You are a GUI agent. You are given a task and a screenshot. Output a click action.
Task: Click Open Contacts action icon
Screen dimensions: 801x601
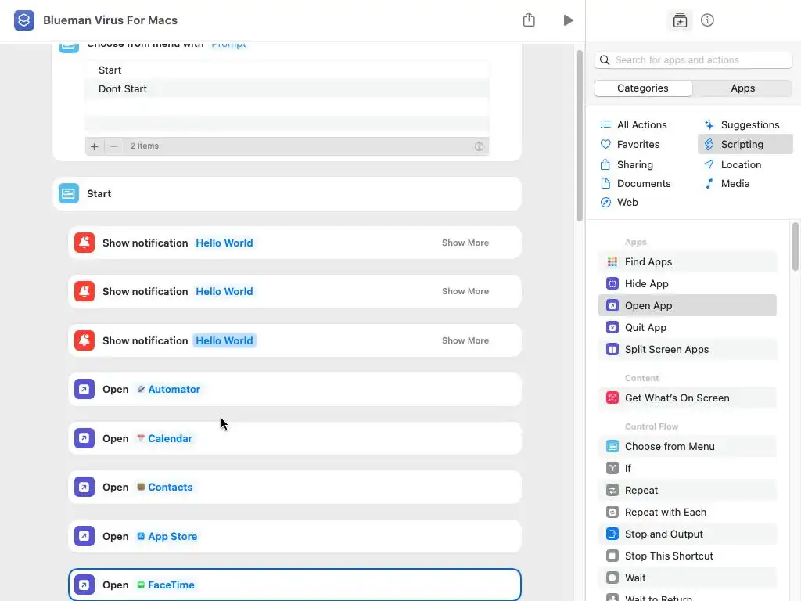click(84, 487)
